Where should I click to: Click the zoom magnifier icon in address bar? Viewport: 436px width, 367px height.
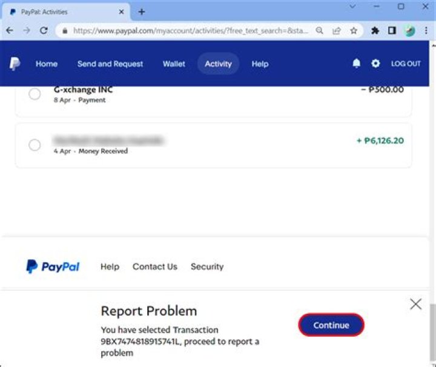point(320,30)
